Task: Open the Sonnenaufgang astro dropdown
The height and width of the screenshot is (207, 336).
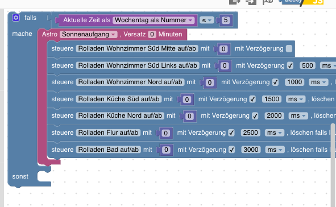Action: tap(89, 34)
